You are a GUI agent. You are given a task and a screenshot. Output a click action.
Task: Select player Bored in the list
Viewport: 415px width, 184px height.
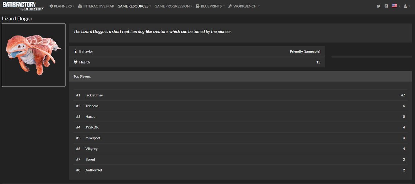[x=90, y=159]
